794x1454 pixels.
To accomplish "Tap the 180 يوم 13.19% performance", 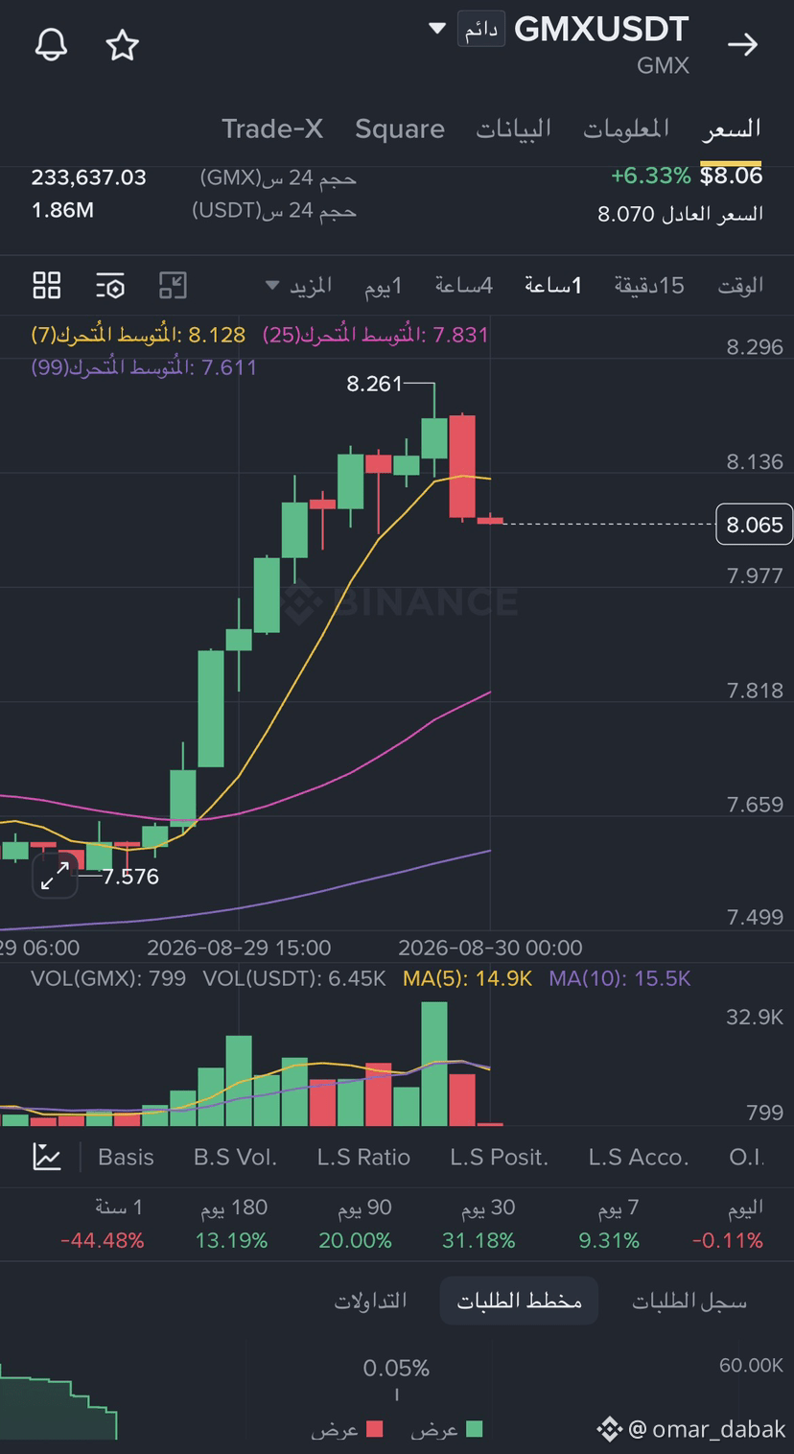I will pos(231,1224).
